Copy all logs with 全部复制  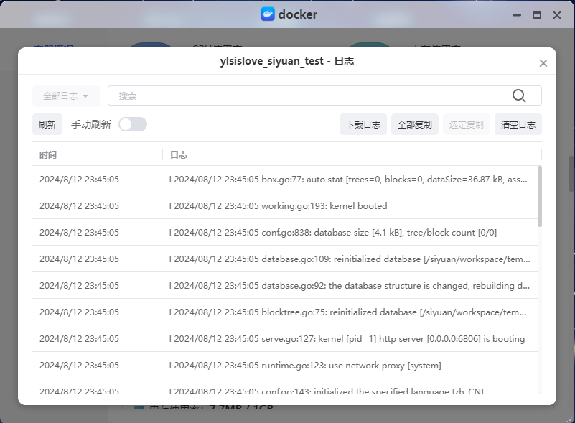pos(415,124)
